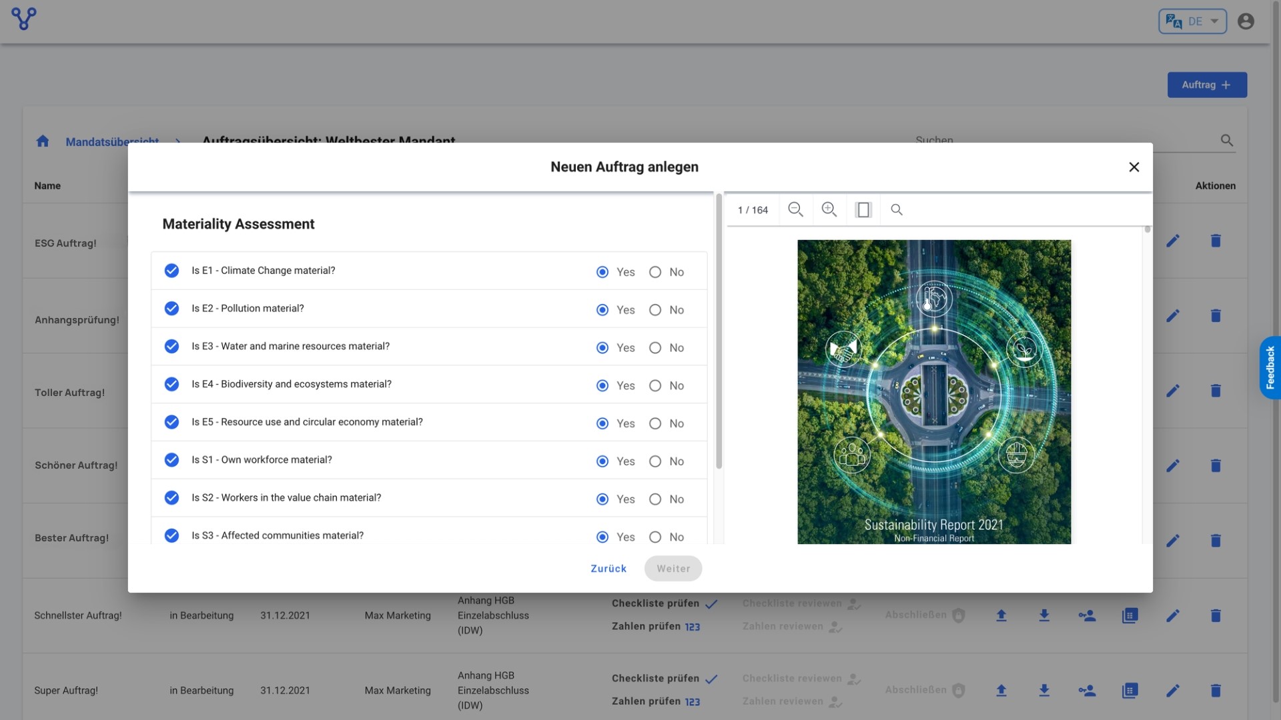The width and height of the screenshot is (1281, 720).
Task: Click the Zurück button
Action: pyautogui.click(x=608, y=569)
